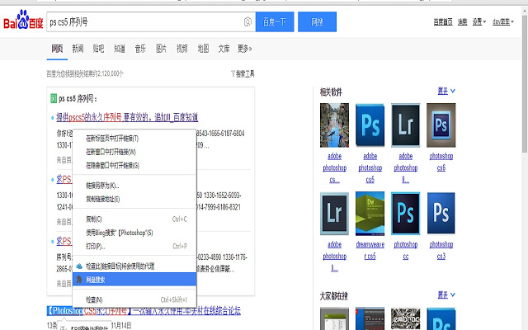Open the photoshop cs6 box thumbnail

(441, 125)
